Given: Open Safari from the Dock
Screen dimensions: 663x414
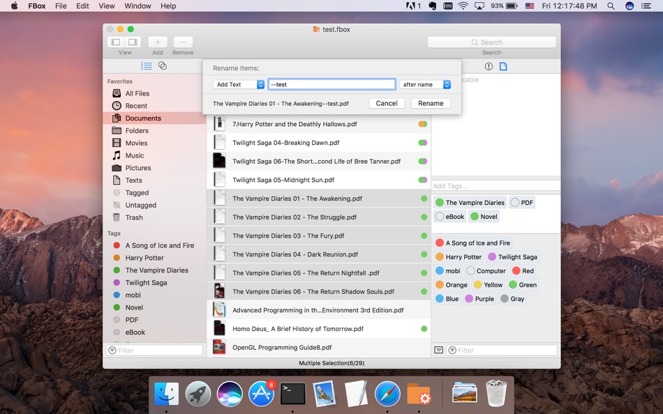Looking at the screenshot, I should point(387,394).
